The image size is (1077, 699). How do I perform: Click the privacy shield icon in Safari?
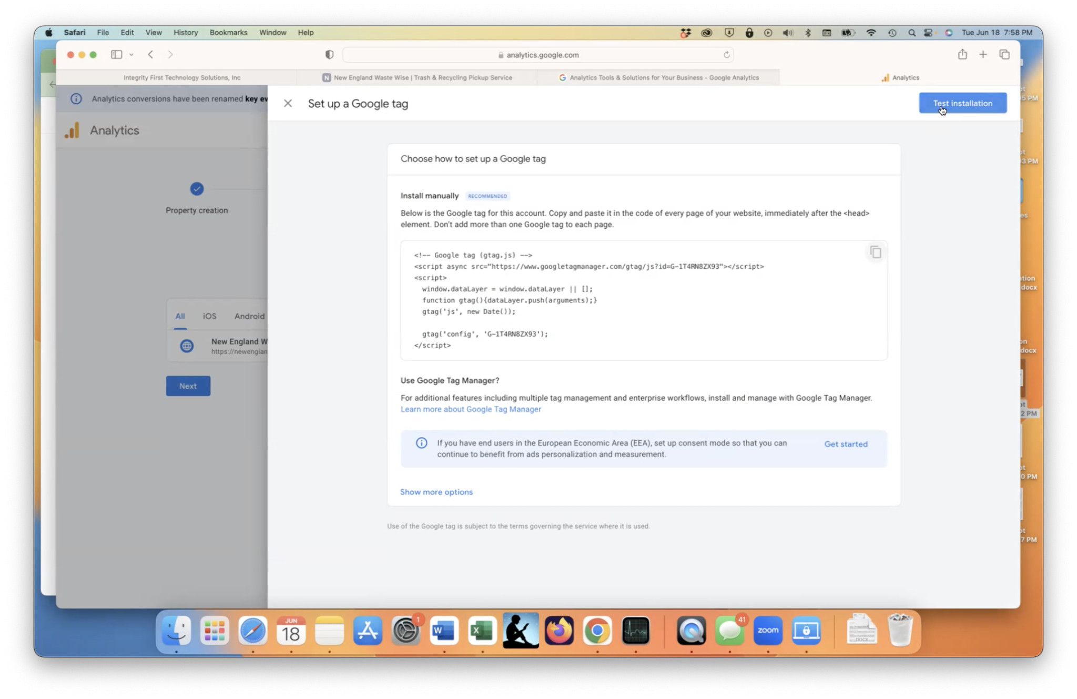[x=329, y=55]
